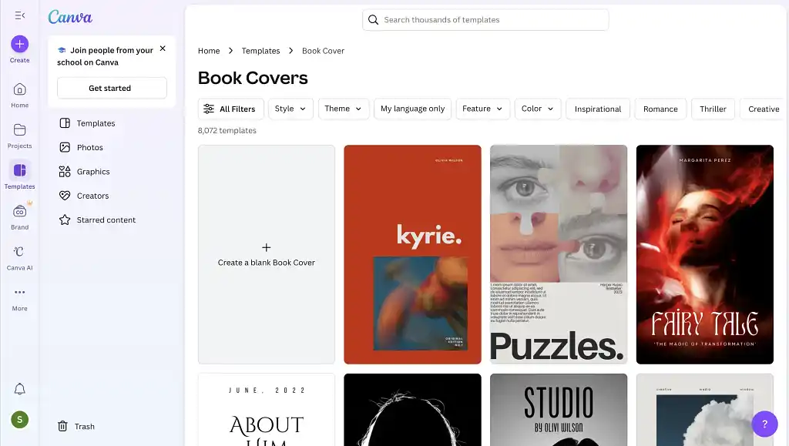Expand the Feature dropdown
This screenshot has height=446, width=789.
click(482, 109)
